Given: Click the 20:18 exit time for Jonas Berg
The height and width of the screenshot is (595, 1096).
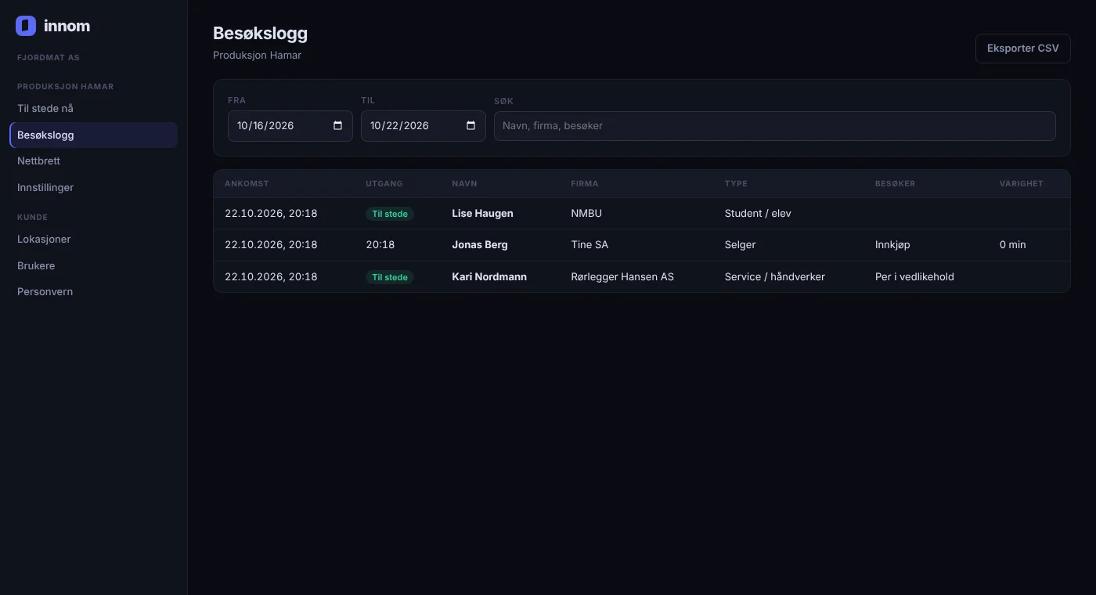Looking at the screenshot, I should (x=380, y=245).
